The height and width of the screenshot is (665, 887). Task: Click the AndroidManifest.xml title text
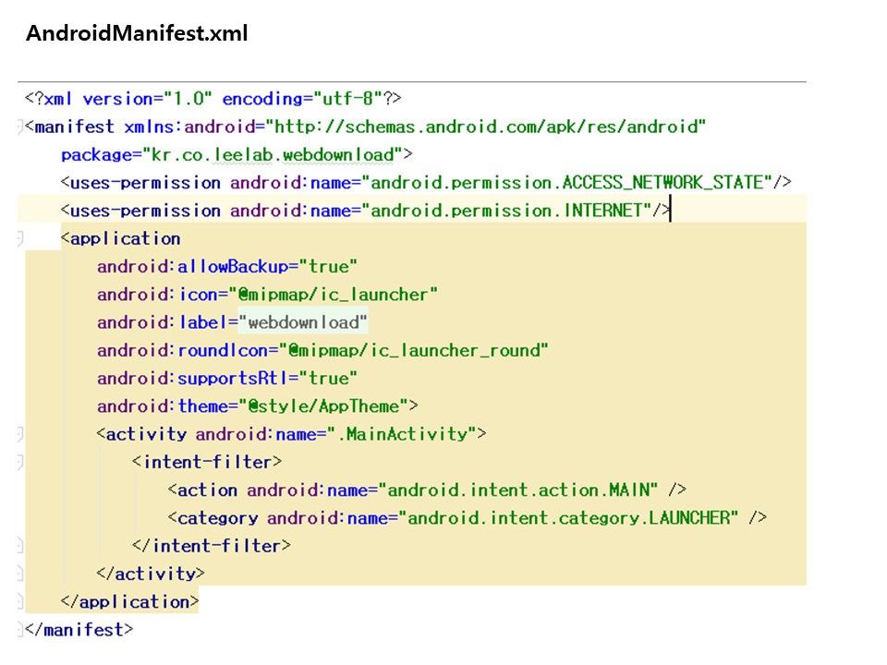[x=137, y=34]
